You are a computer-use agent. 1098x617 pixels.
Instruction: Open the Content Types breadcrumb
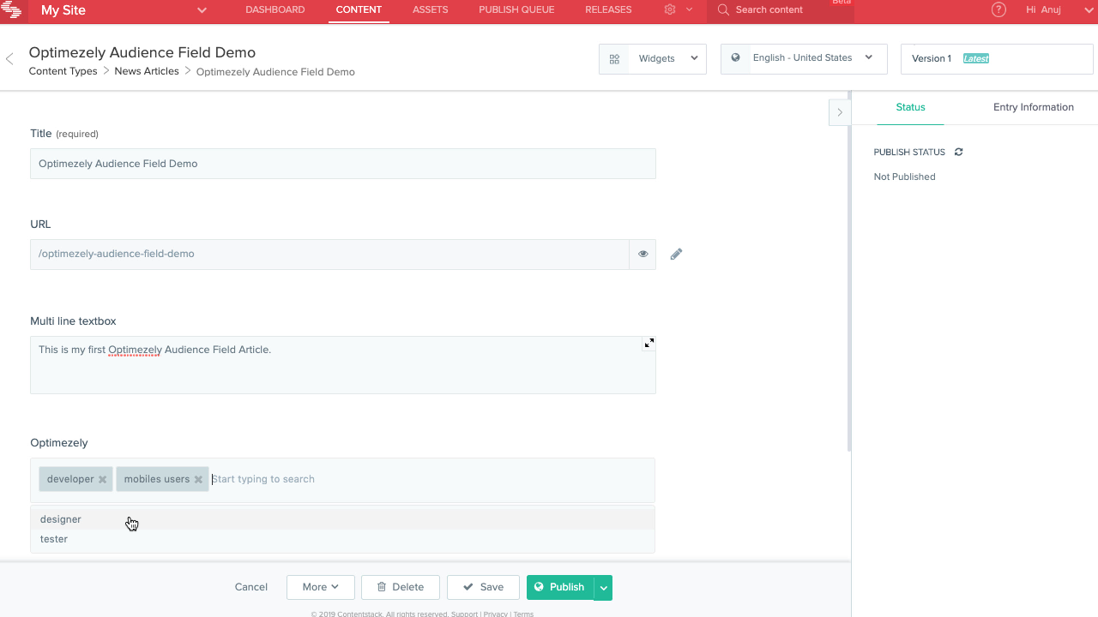tap(63, 71)
